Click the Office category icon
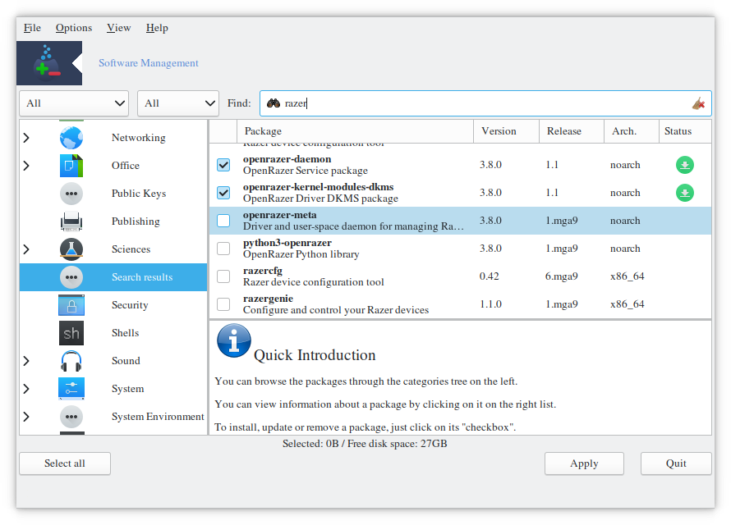The image size is (731, 525). [x=71, y=166]
